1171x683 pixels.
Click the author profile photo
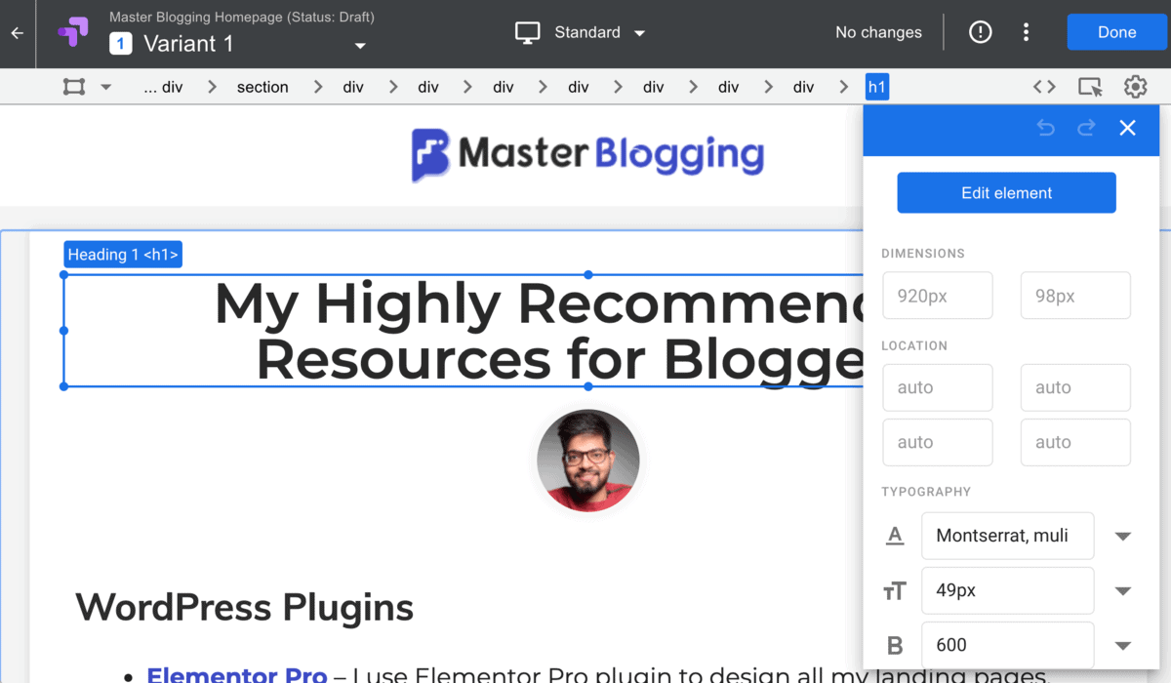coord(588,461)
